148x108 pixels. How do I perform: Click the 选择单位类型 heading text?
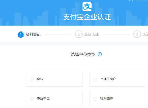(83, 54)
